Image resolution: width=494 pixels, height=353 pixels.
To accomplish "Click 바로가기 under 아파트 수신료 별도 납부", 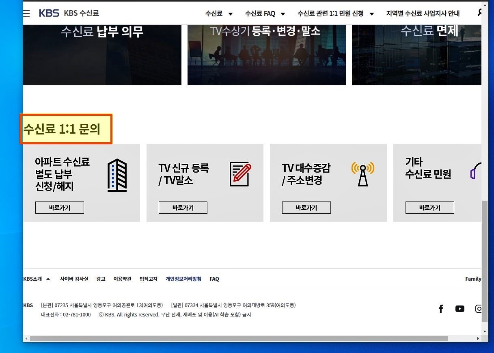I will [x=60, y=208].
